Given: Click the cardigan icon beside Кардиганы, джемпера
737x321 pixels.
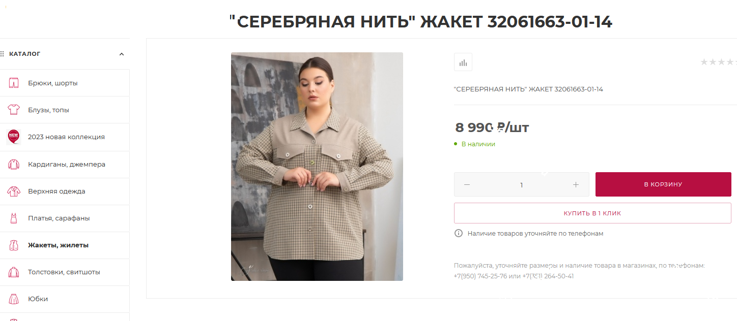Looking at the screenshot, I should pos(14,165).
